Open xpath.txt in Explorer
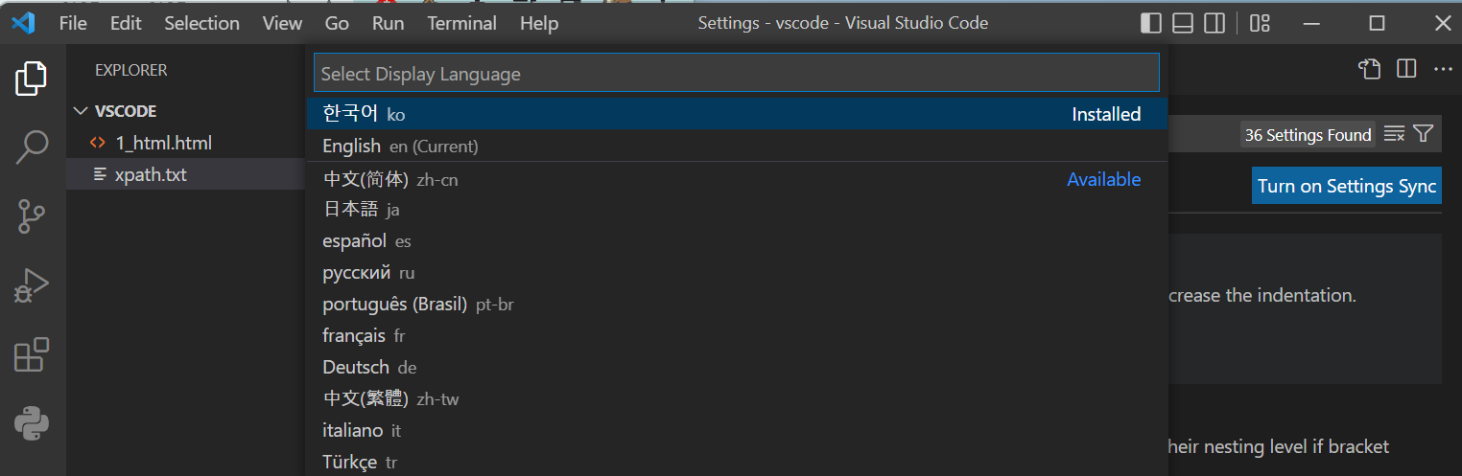Screen dimensions: 1462x476 pos(186,174)
